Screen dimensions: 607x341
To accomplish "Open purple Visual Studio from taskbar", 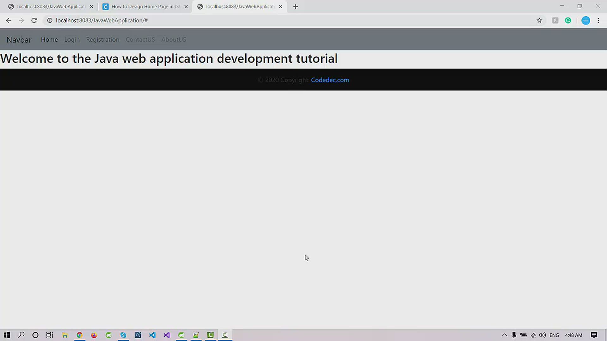I will [x=167, y=335].
